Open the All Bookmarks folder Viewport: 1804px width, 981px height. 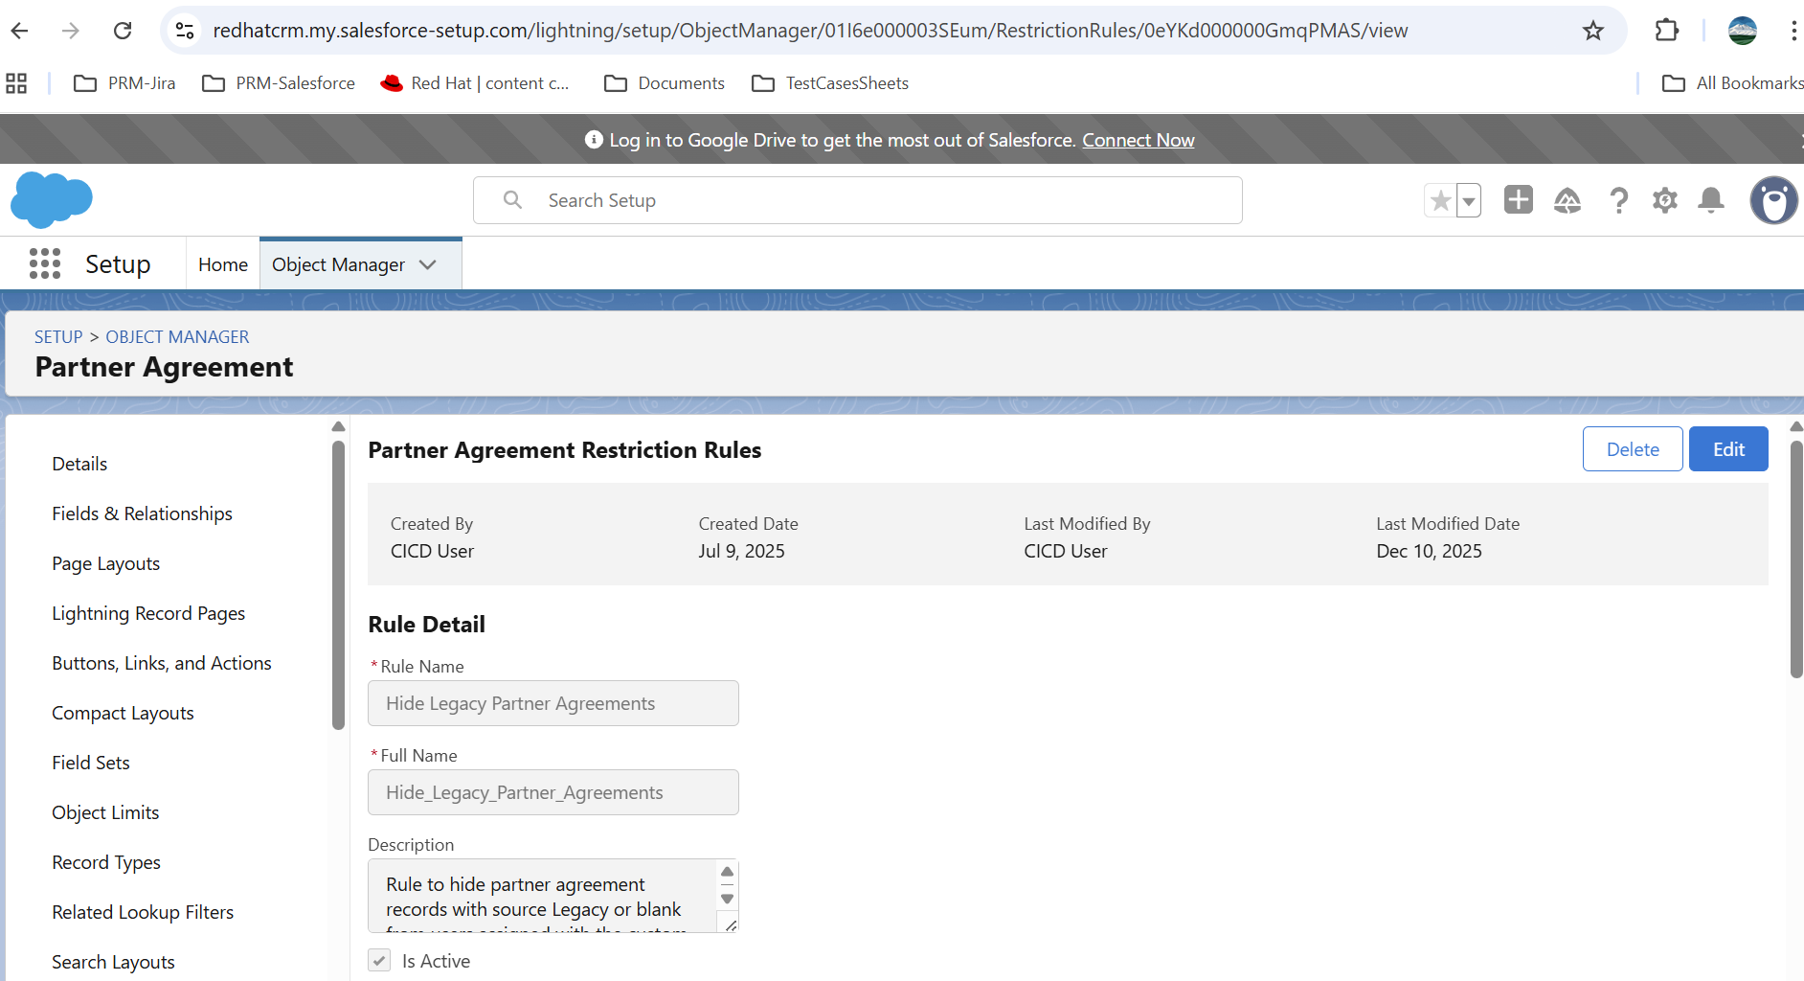[1733, 83]
